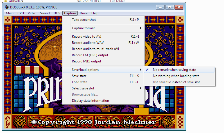Enable No warning when loading state
The image size is (224, 133).
pos(179,76)
